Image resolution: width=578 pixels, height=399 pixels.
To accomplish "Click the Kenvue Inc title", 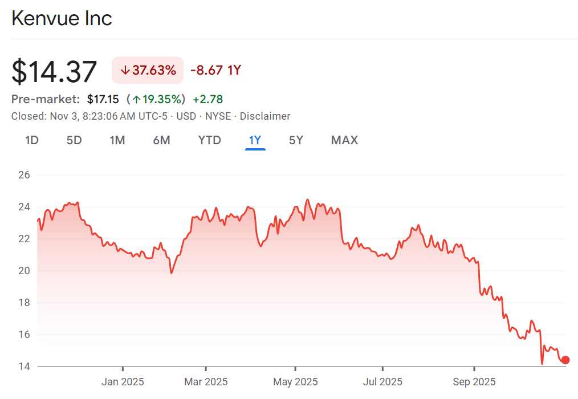I will [x=62, y=18].
